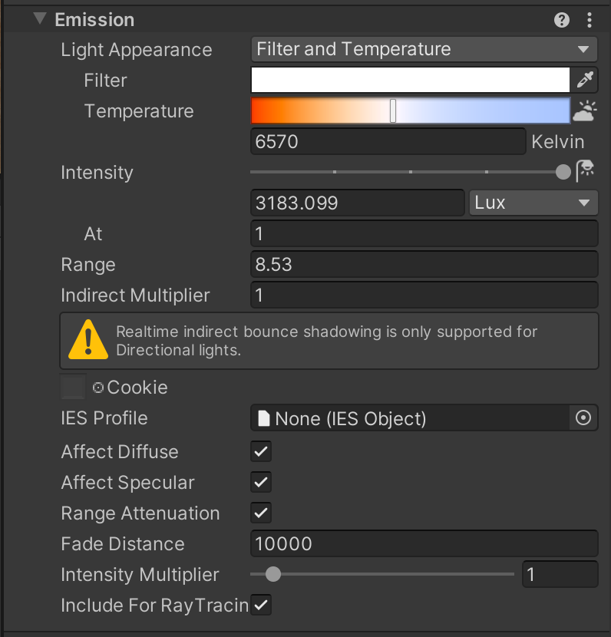
Task: Click the small circle icon beside Cookie
Action: point(98,388)
